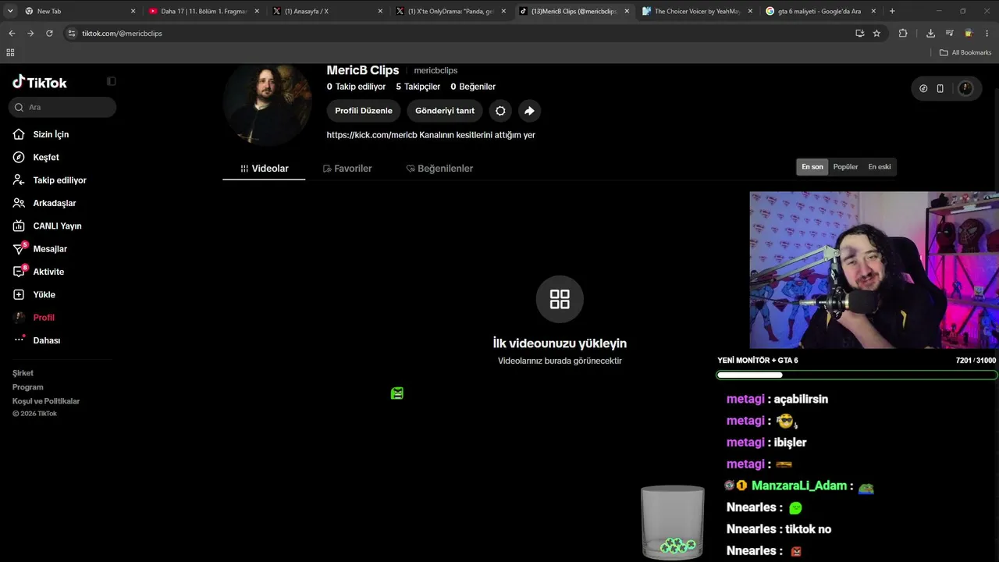Switch to the Videolar tab
This screenshot has width=999, height=562.
264,169
